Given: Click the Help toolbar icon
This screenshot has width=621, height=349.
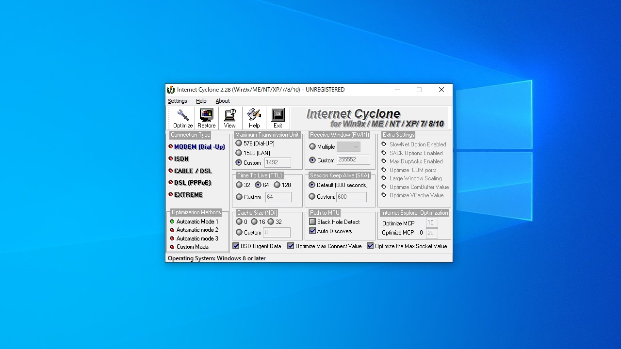Looking at the screenshot, I should point(254,115).
